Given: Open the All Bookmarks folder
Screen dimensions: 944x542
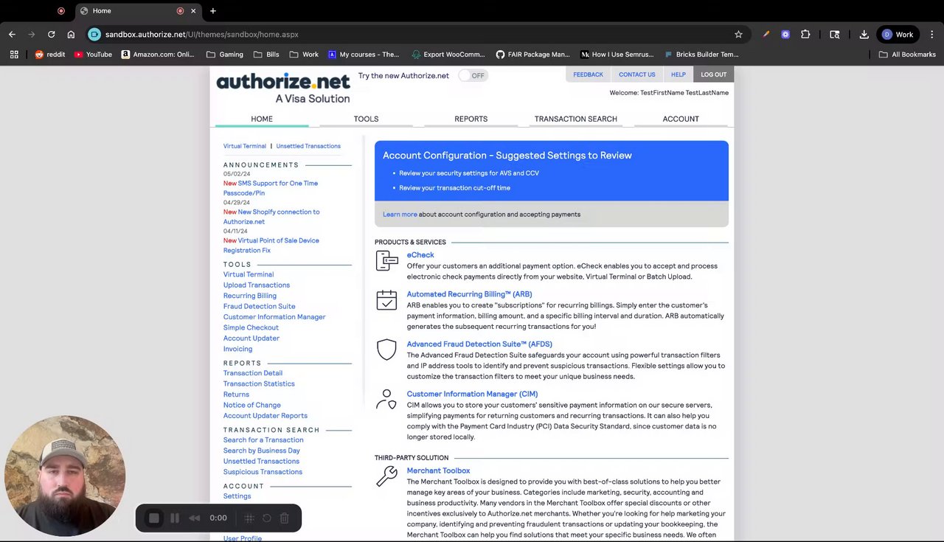Looking at the screenshot, I should point(907,55).
